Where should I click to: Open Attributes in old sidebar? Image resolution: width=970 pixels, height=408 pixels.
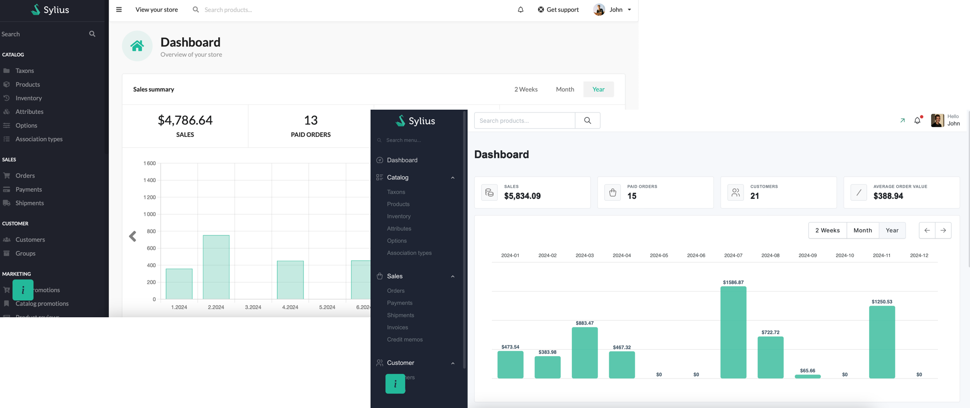30,112
